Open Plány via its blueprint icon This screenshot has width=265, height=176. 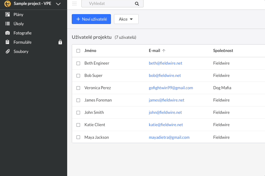(8, 14)
